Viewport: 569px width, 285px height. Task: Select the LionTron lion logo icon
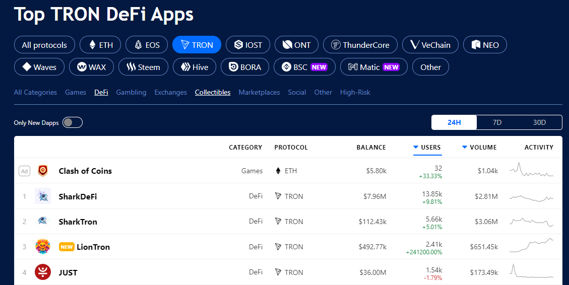(x=43, y=247)
